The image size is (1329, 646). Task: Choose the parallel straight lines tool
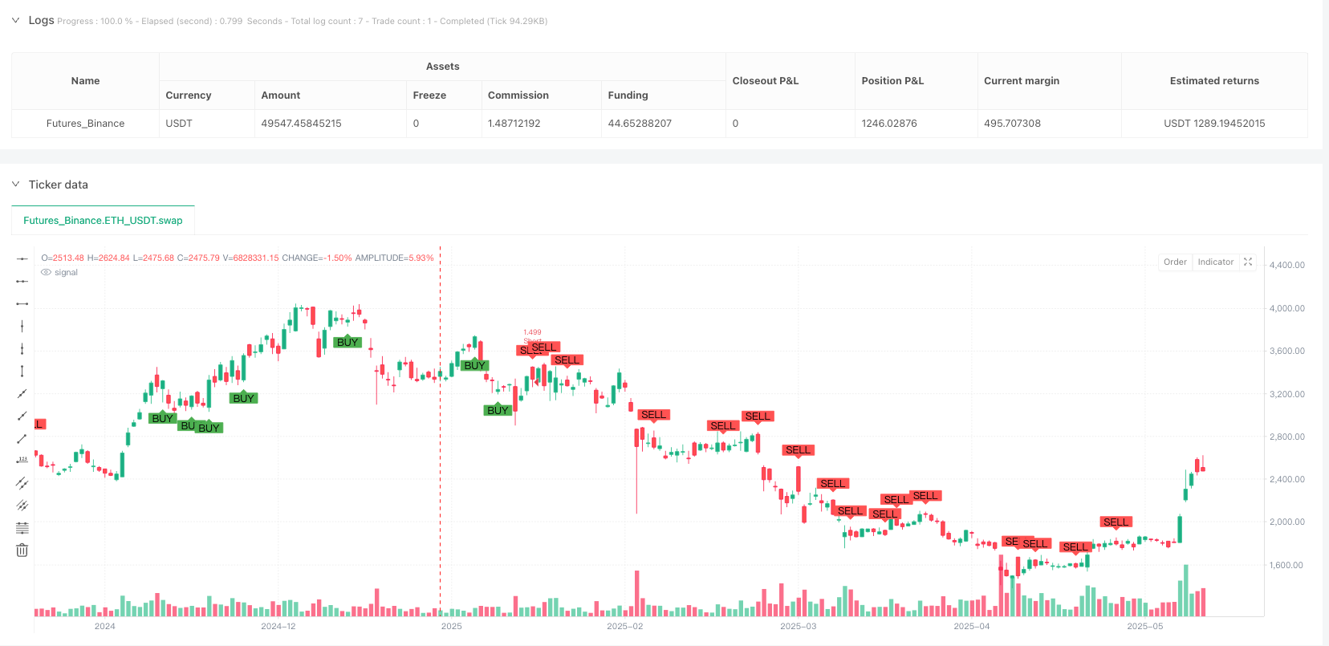tap(22, 506)
